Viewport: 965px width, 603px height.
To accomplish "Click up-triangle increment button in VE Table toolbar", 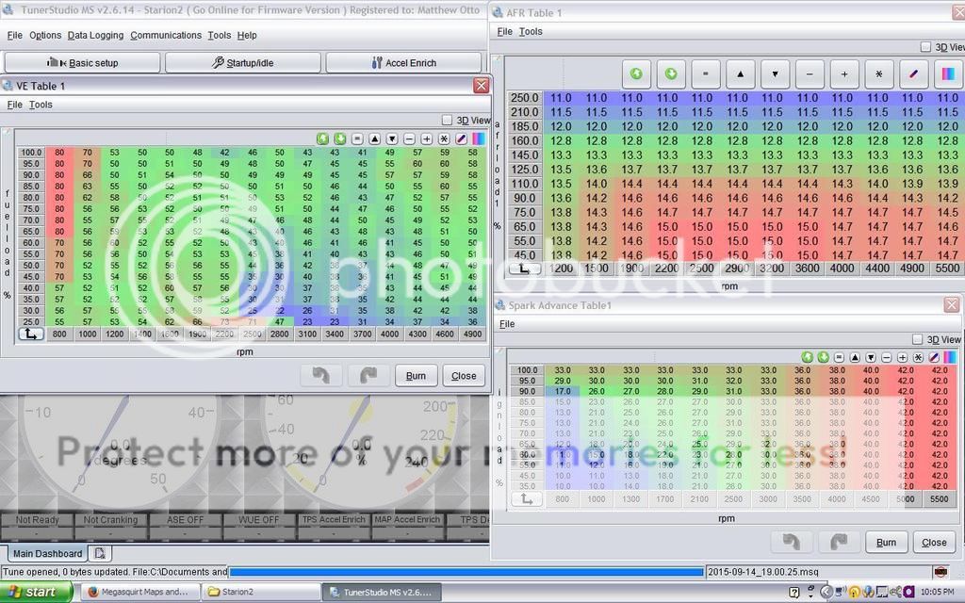I will 374,139.
